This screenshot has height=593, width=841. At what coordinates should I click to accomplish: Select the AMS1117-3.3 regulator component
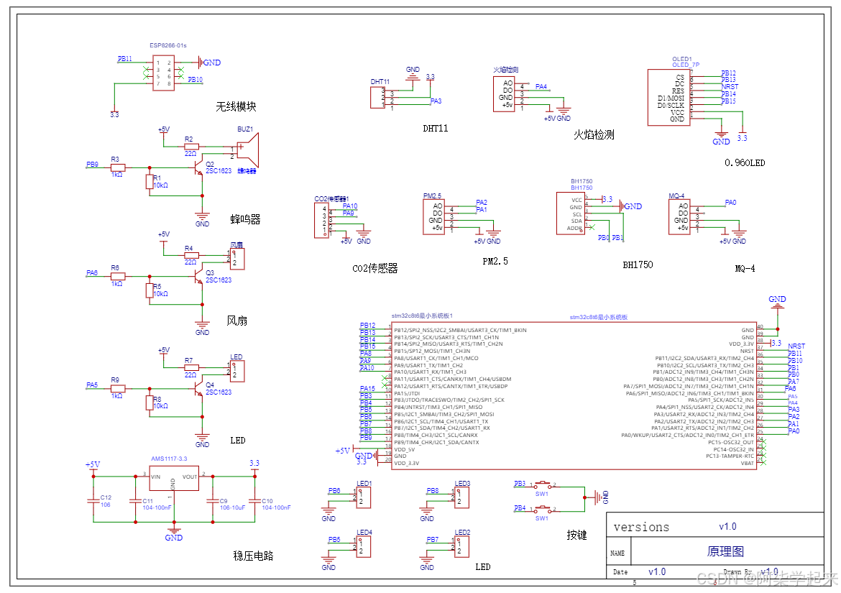pyautogui.click(x=174, y=478)
